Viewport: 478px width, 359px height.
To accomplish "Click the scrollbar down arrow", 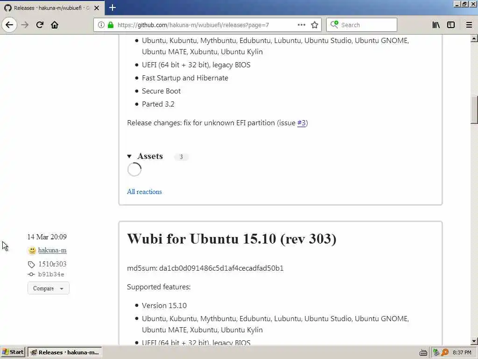I will (474, 341).
